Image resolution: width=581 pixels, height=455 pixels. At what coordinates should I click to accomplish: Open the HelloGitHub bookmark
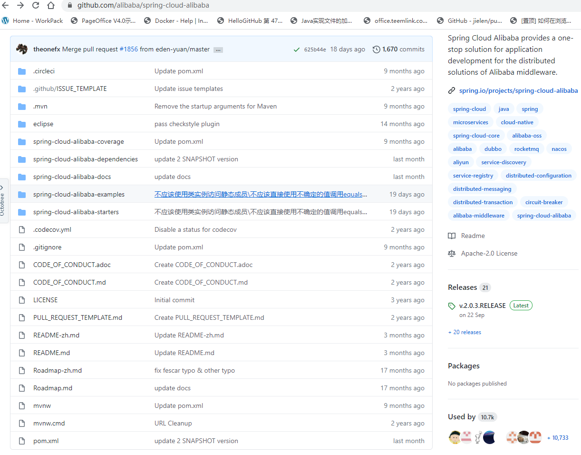(250, 20)
